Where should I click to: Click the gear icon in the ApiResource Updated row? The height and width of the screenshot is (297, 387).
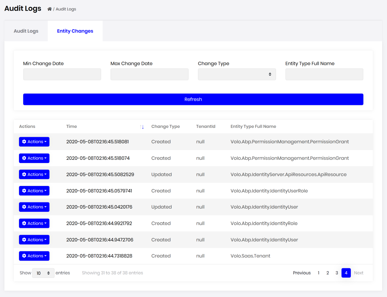click(24, 174)
